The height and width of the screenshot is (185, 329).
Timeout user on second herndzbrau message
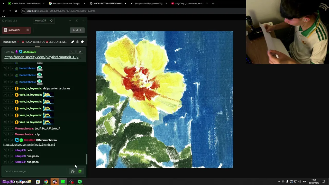pos(8,75)
